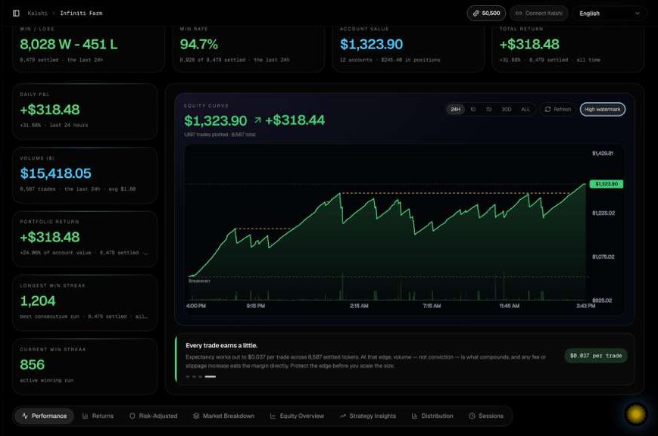This screenshot has width=658, height=436.
Task: Select the 30D time range
Action: coord(506,110)
